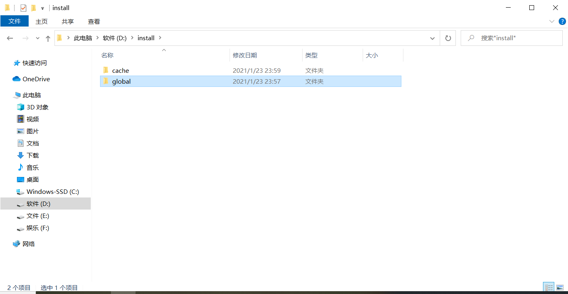
Task: Open the address bar history dropdown
Action: point(432,38)
